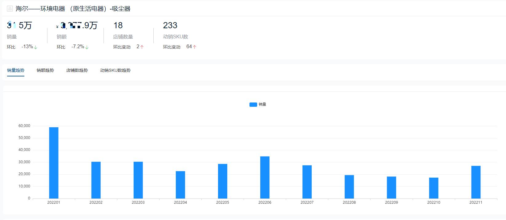Image resolution: width=506 pixels, height=220 pixels.
Task: Click the 海尔——环境电器 page title
Action: pyautogui.click(x=73, y=9)
